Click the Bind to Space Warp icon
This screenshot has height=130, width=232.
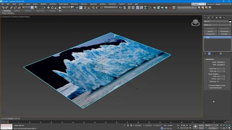click(x=19, y=8)
